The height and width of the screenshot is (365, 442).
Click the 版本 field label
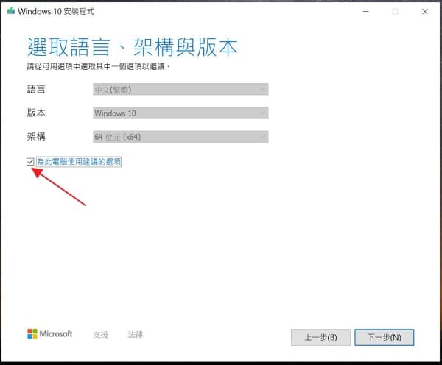36,113
